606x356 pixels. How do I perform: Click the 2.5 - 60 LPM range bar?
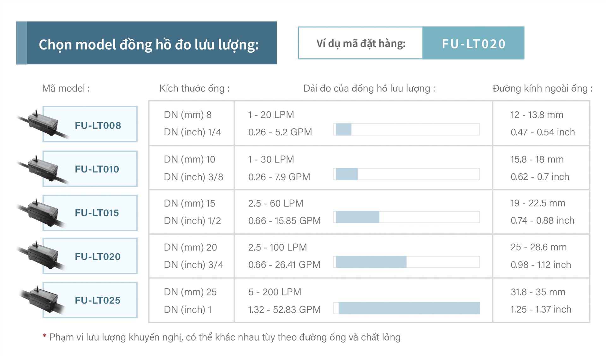coord(407,217)
